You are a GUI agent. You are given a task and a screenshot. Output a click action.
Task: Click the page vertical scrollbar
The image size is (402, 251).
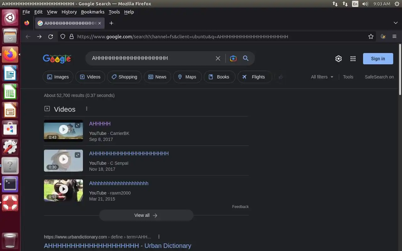400,70
